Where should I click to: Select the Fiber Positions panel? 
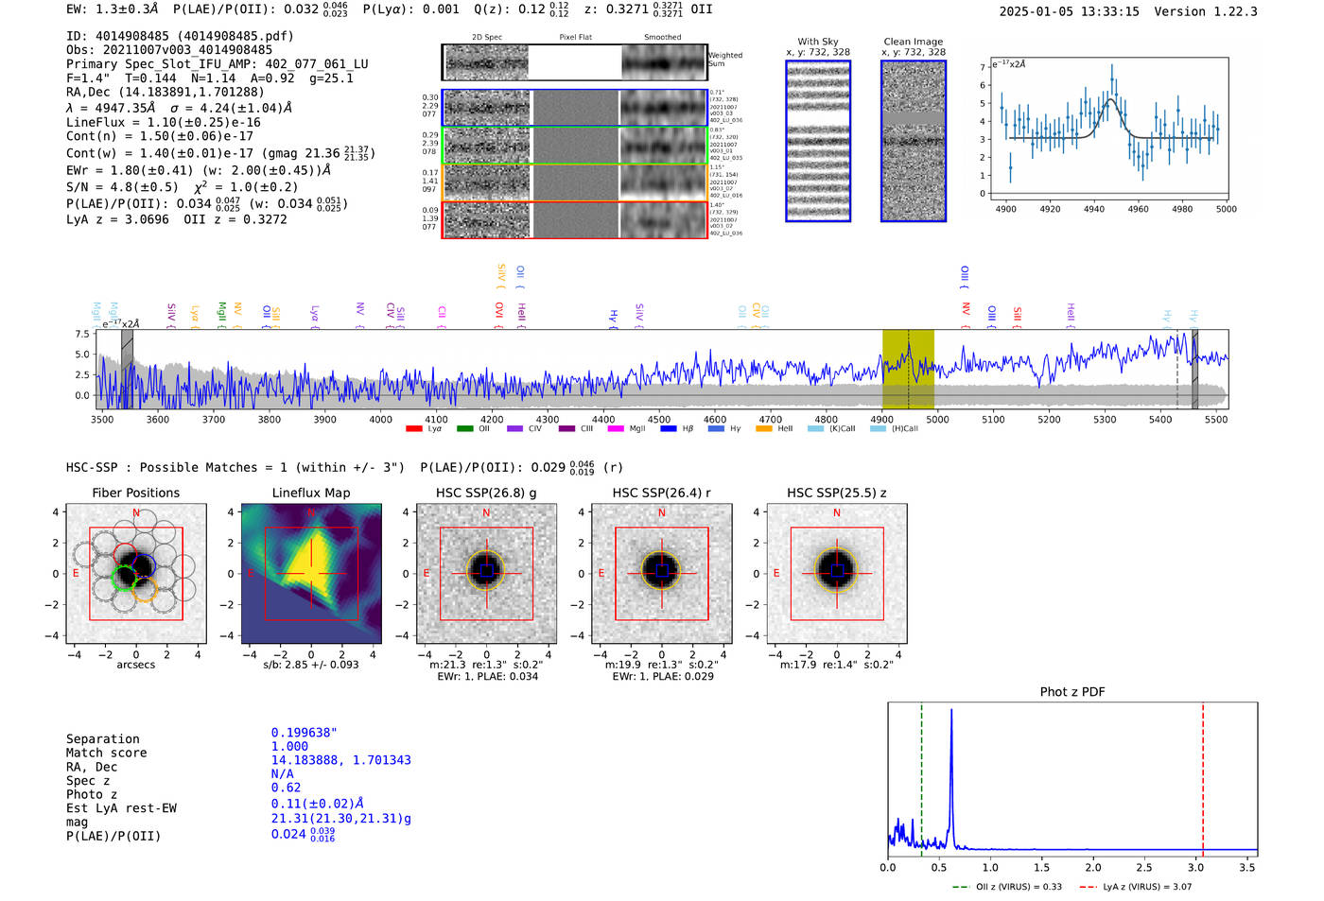click(136, 574)
